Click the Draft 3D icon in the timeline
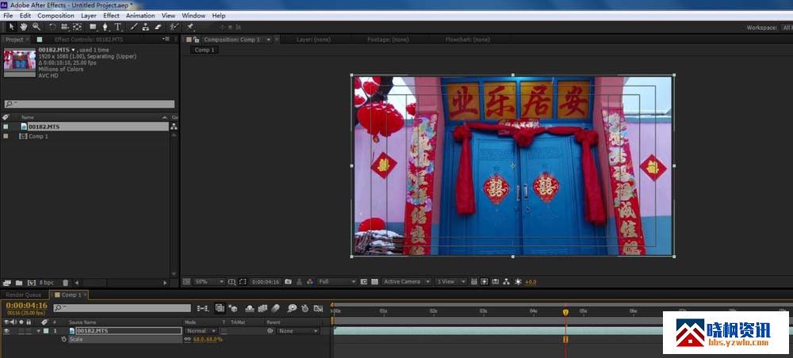793x358 pixels. tap(233, 308)
